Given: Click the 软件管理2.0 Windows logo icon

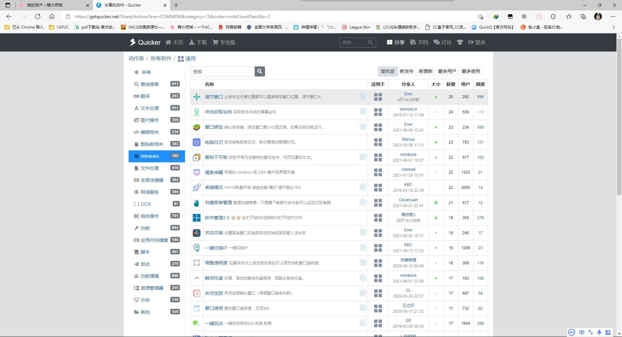Looking at the screenshot, I should tap(196, 218).
